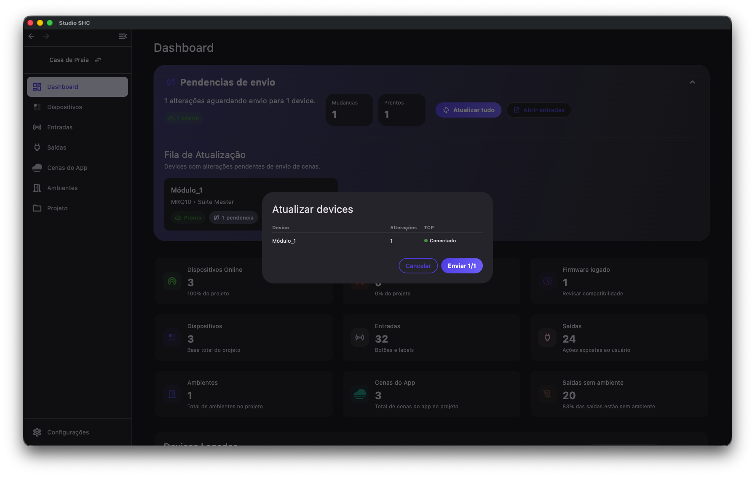Click Enviar 1/1 in the dialog
This screenshot has height=477, width=755.
point(462,266)
